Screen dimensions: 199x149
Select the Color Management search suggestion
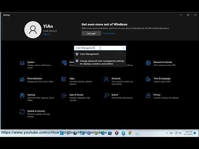(100, 54)
